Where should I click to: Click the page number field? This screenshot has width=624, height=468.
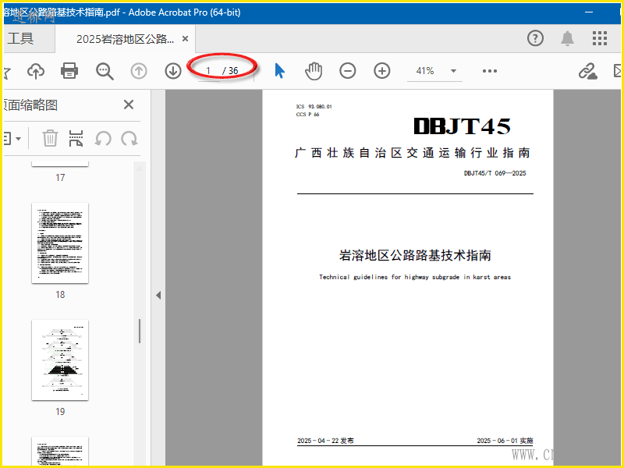(x=208, y=71)
